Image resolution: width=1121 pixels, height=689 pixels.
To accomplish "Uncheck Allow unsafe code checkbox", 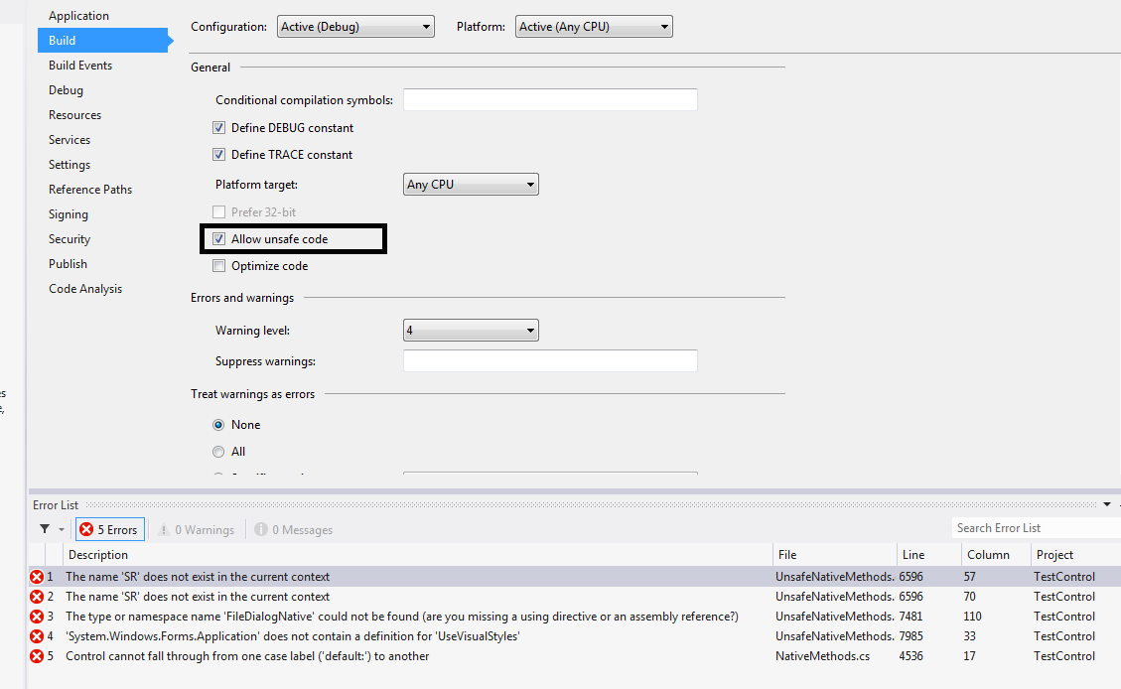I will tap(218, 238).
